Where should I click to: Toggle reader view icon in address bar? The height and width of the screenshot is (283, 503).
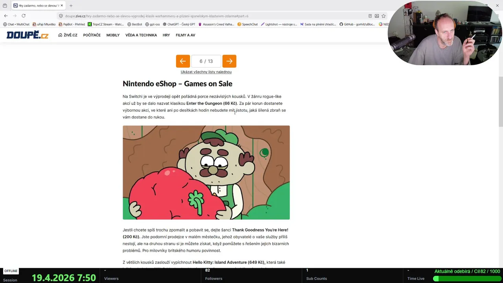[x=370, y=16]
